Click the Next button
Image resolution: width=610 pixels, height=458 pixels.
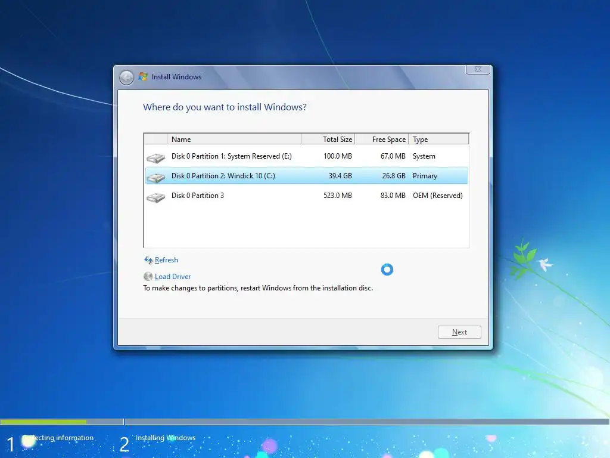click(x=459, y=332)
